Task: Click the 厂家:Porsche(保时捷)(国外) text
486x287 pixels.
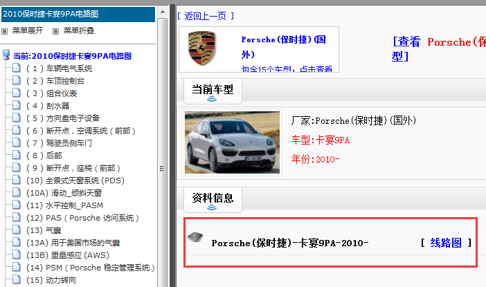Action: point(353,120)
